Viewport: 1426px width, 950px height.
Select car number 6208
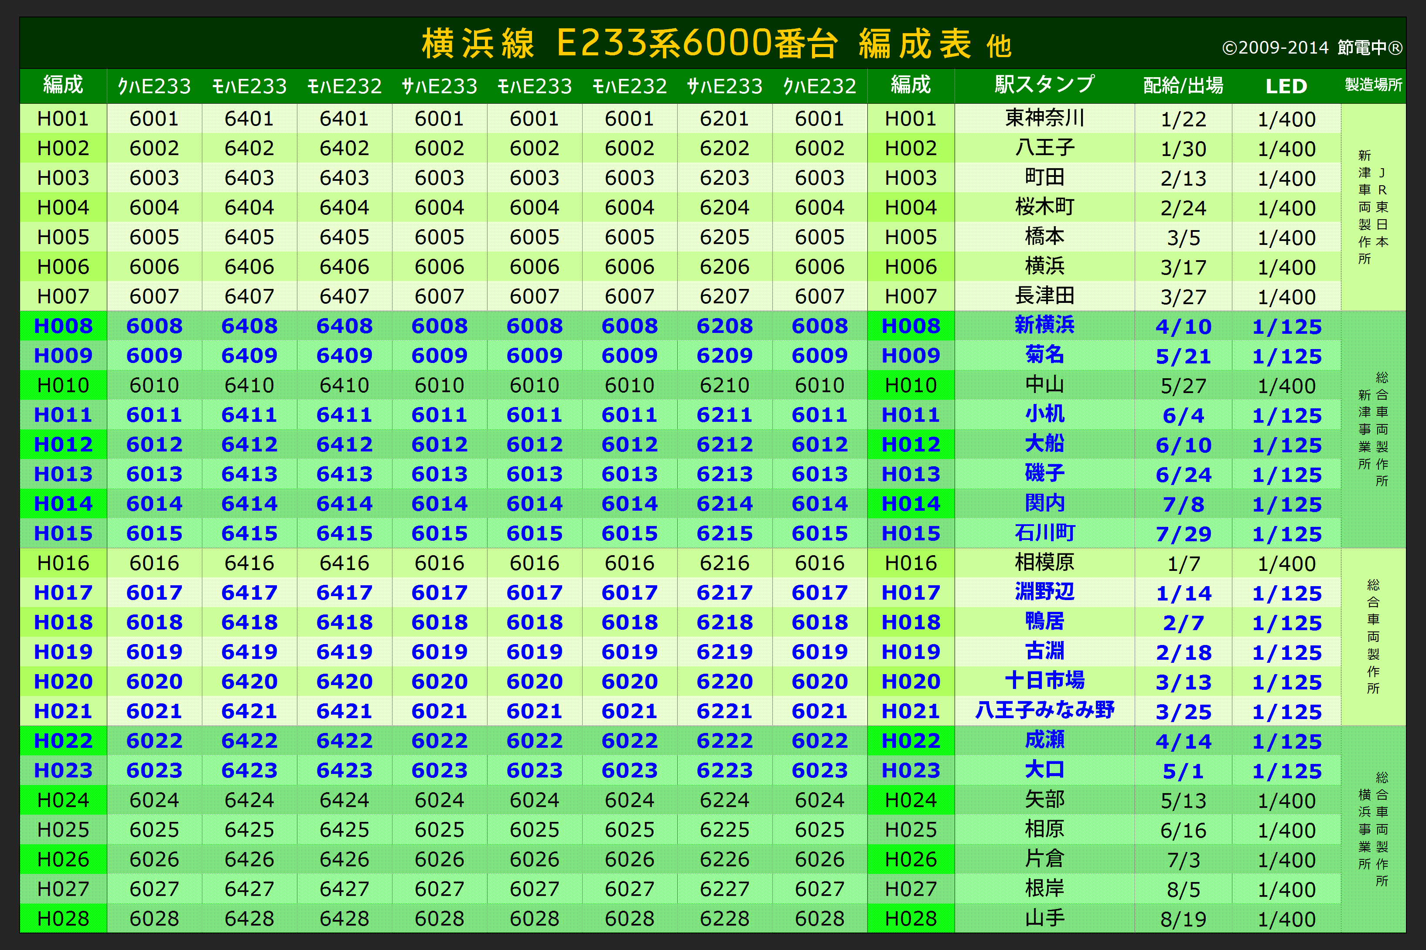tap(724, 326)
